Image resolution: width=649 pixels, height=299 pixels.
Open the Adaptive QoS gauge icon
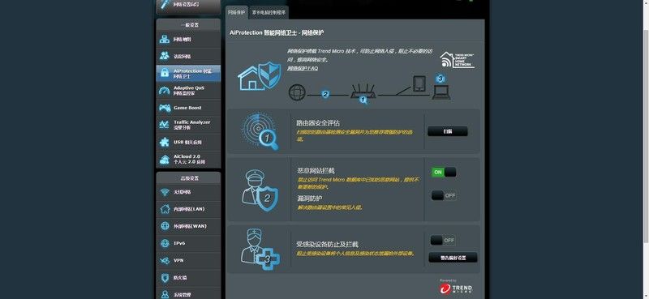[x=165, y=91]
